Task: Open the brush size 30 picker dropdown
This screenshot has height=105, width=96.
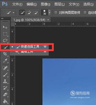Action: click(49, 13)
